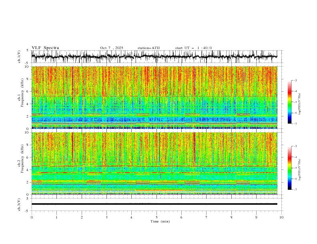Click the ch.1 "Frequency (kHz)" axis label
Image resolution: width=317 pixels, height=244 pixels.
(x=22, y=93)
